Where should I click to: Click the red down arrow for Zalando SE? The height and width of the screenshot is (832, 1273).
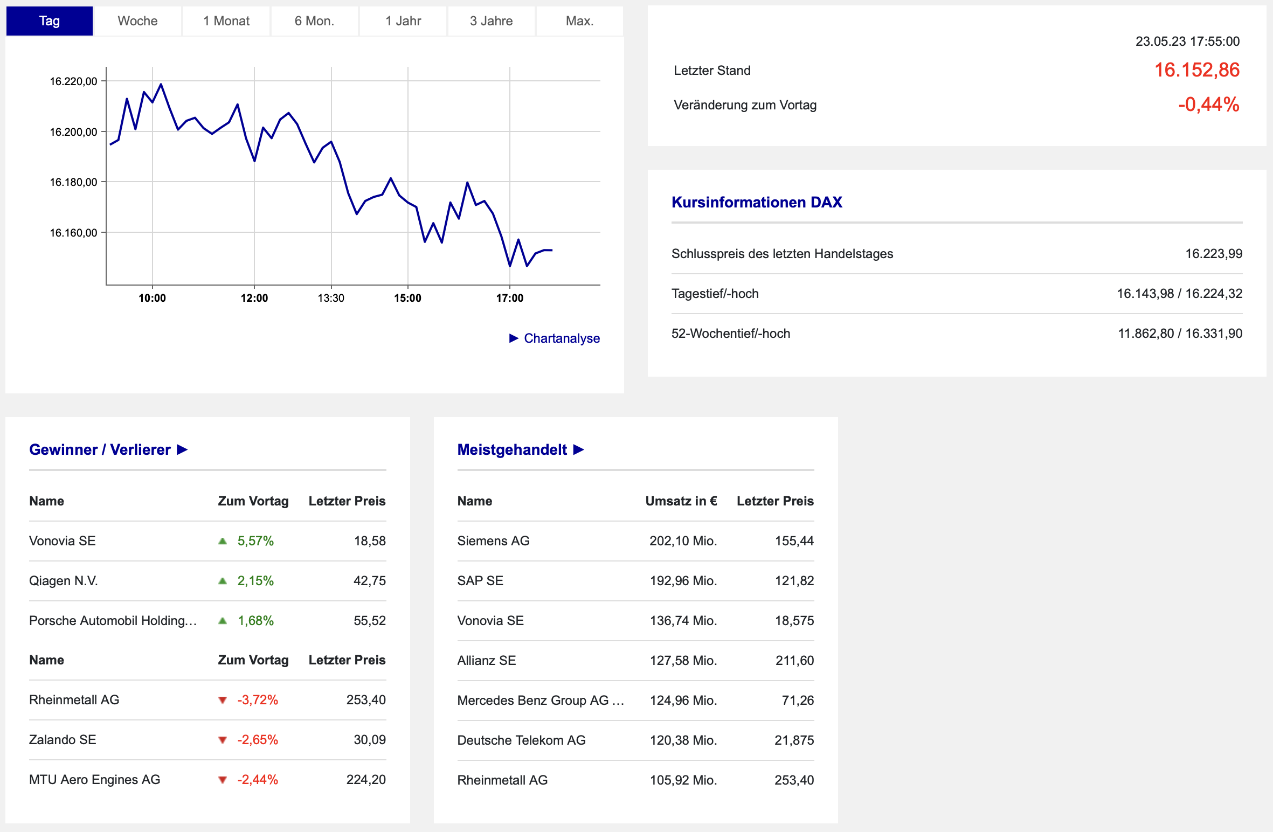click(222, 740)
